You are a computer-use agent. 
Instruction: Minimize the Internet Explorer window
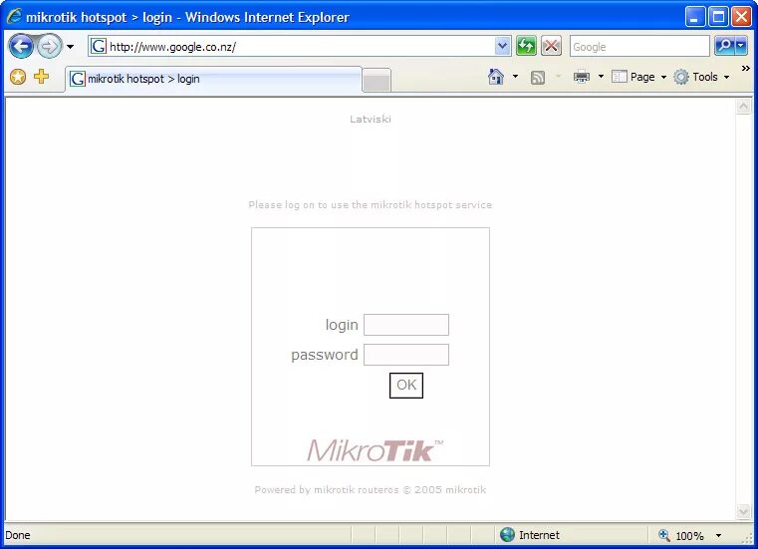click(694, 17)
